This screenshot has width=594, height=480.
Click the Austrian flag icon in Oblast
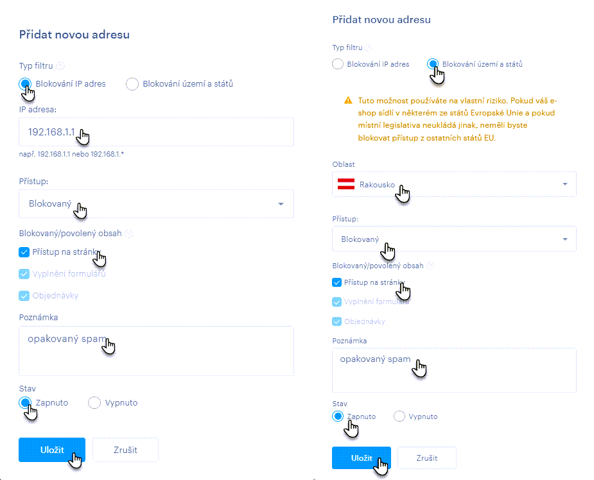click(346, 184)
